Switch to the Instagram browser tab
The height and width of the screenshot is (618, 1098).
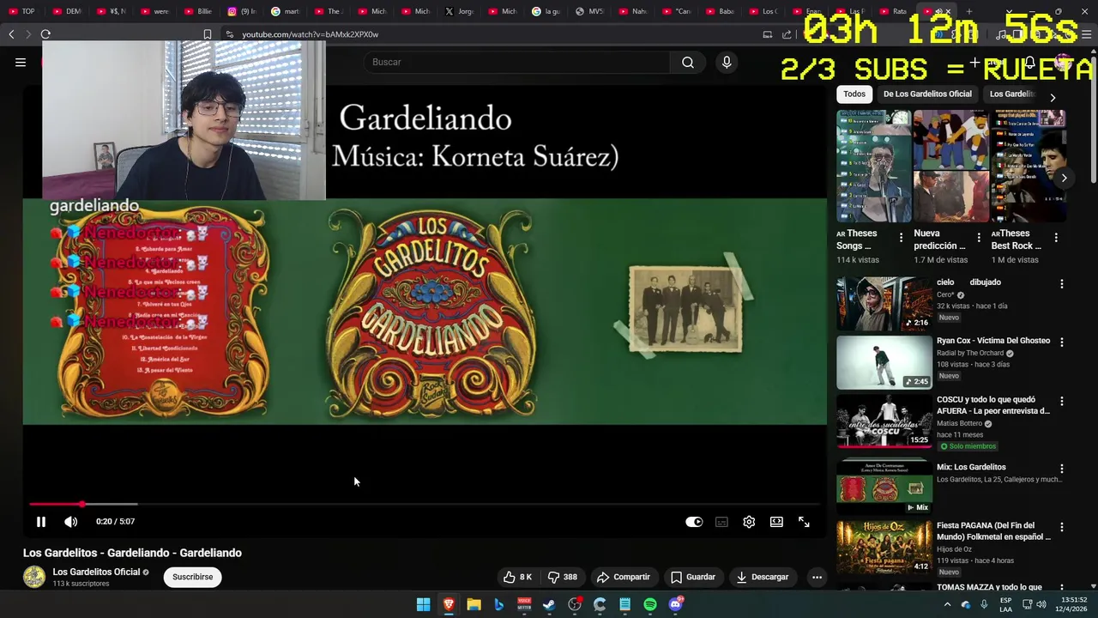click(243, 11)
